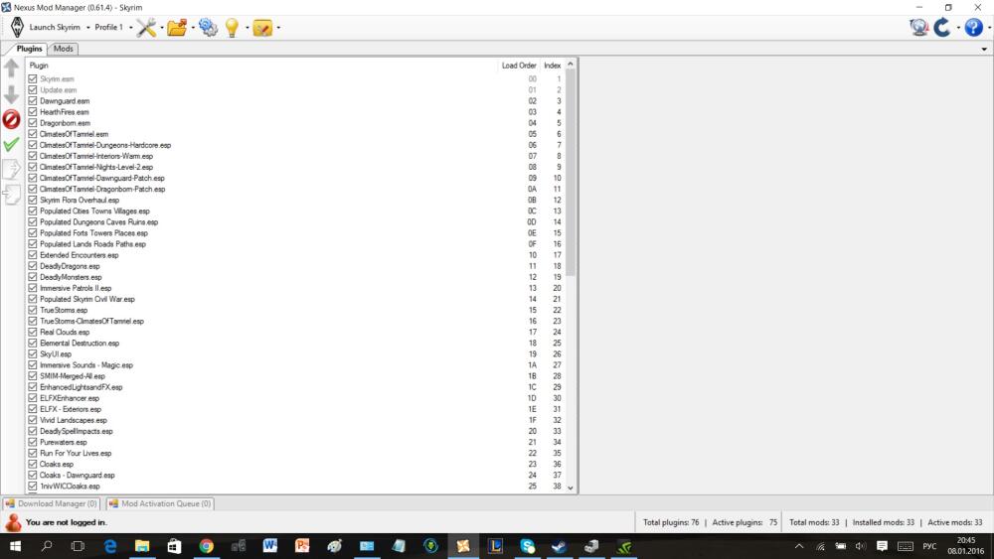994x559 pixels.
Task: Click the not logged in user icon
Action: tap(13, 522)
